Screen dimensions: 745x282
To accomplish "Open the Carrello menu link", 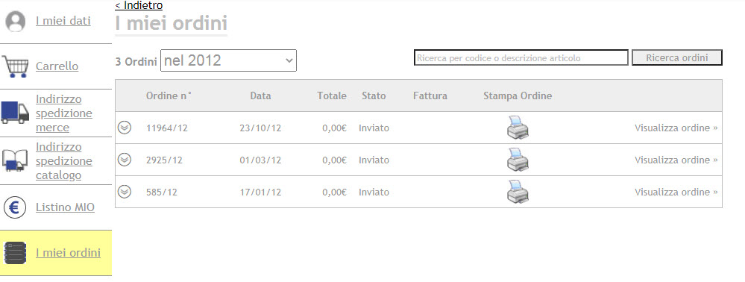I will [57, 66].
